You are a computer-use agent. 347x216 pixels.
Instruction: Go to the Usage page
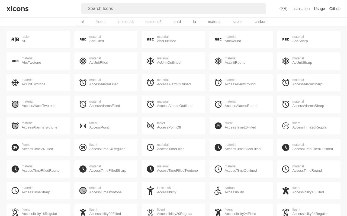tap(319, 9)
